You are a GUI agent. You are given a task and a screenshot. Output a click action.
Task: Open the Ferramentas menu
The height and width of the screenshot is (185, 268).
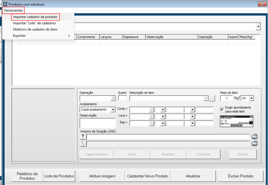[14, 10]
